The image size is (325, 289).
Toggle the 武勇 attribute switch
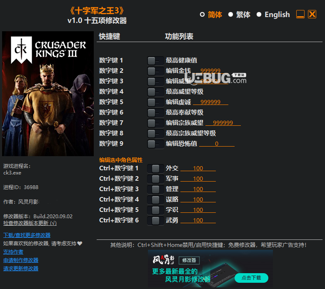155,221
